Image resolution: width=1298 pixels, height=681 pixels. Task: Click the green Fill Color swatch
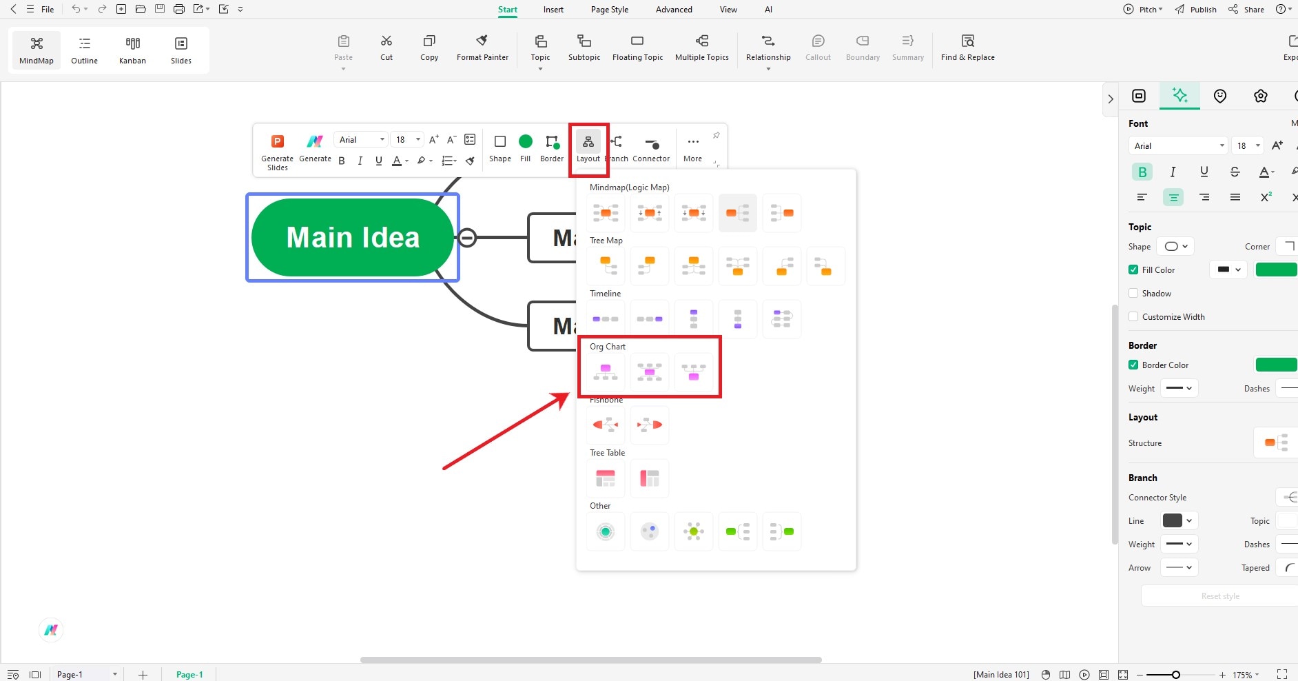[1277, 270]
